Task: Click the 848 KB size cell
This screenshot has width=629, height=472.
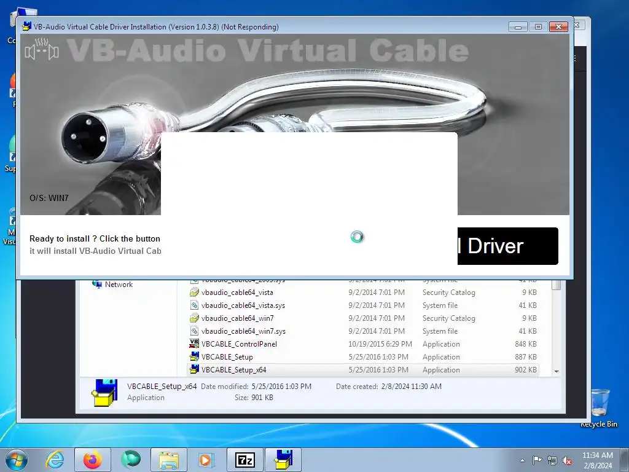Action: point(526,344)
